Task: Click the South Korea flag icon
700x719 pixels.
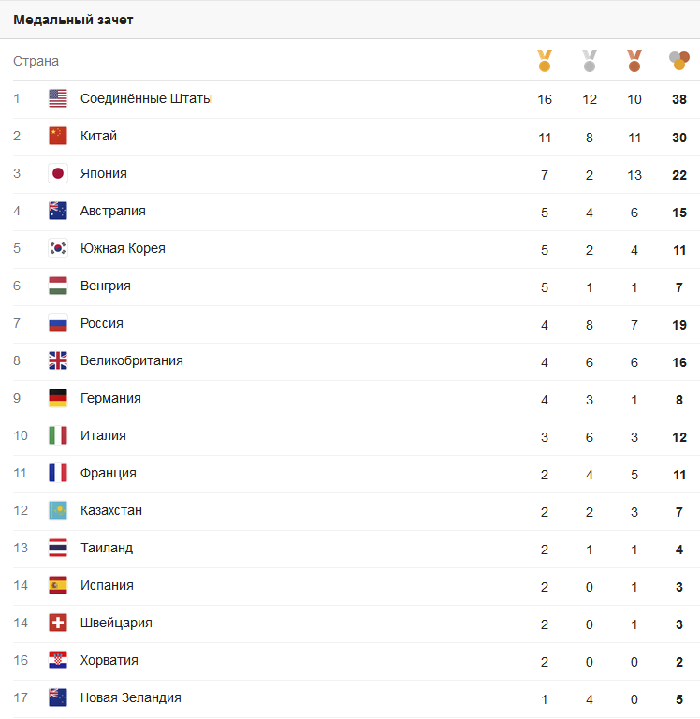Action: tap(58, 248)
